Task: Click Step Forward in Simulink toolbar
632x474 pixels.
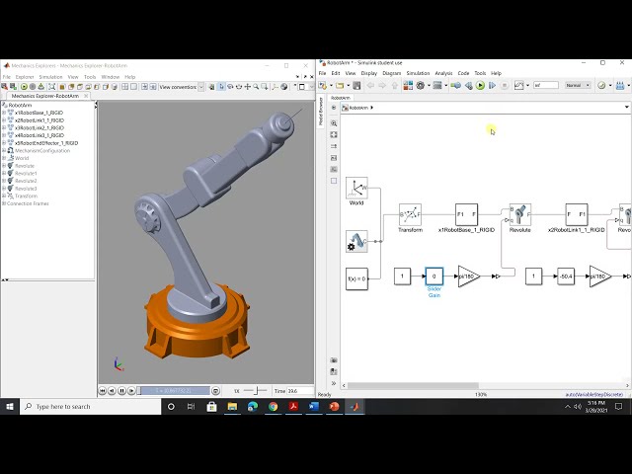Action: coord(492,86)
